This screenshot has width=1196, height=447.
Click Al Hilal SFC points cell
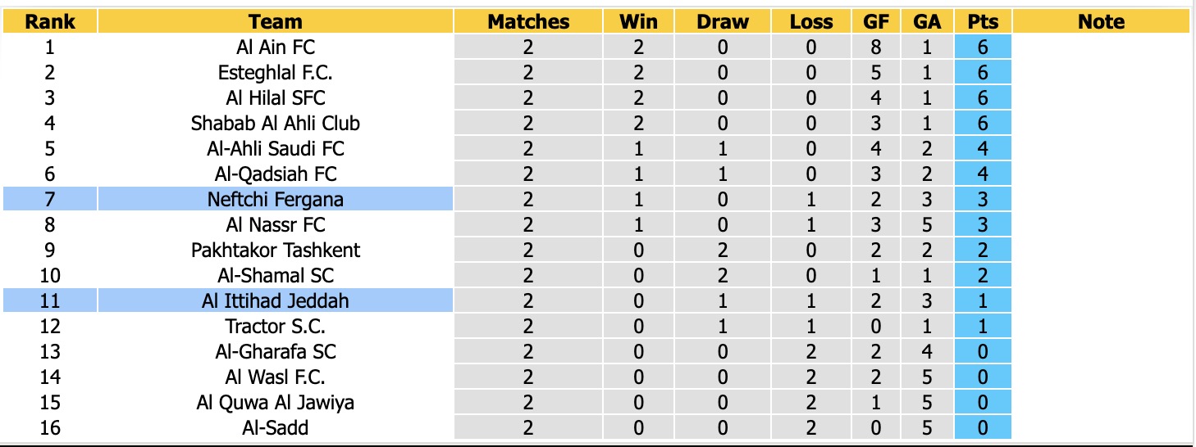[983, 97]
